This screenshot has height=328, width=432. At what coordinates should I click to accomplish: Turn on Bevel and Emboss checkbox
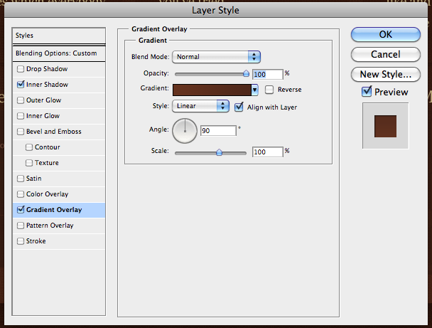[x=21, y=132]
